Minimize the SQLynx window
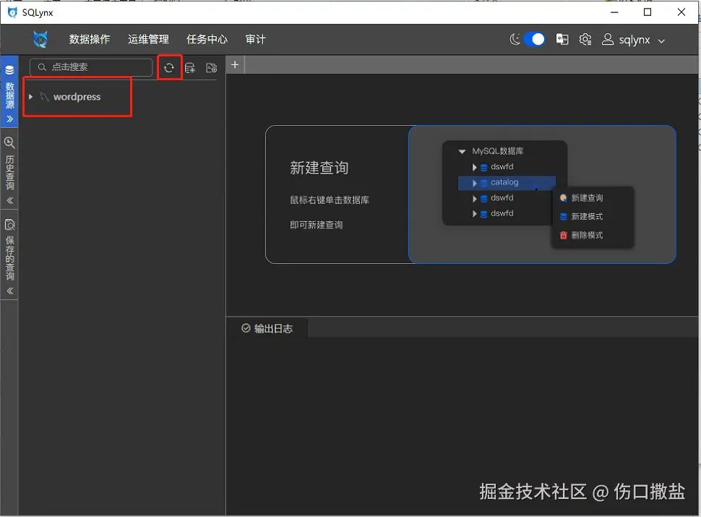This screenshot has width=701, height=517. coord(614,12)
